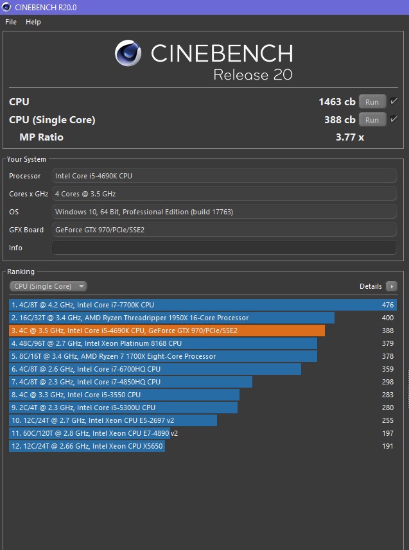
Task: Toggle the CPU test checkbox
Action: tap(394, 101)
